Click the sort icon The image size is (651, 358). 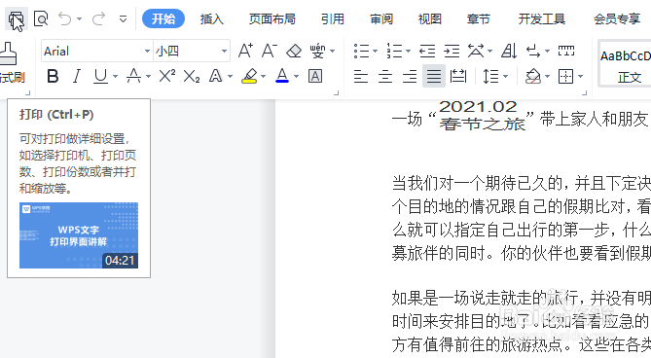(x=509, y=51)
